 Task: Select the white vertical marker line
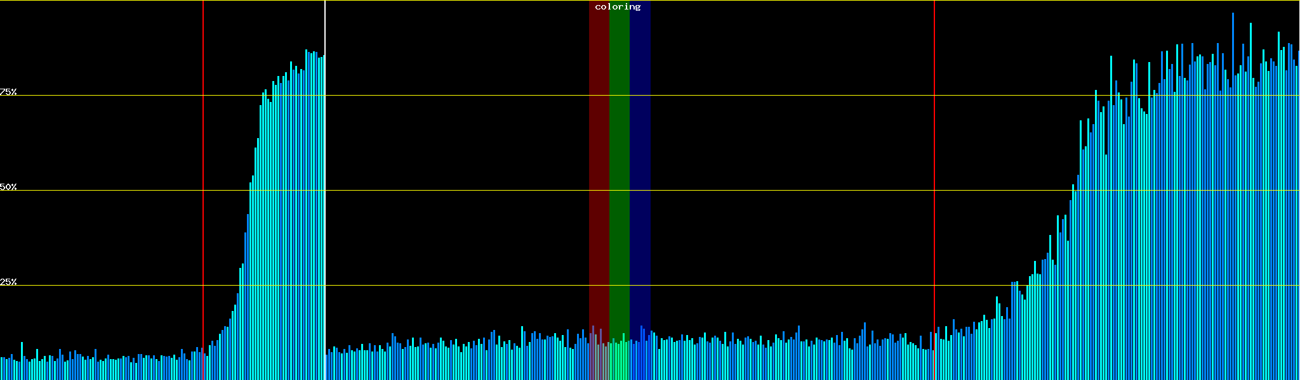coord(325,158)
